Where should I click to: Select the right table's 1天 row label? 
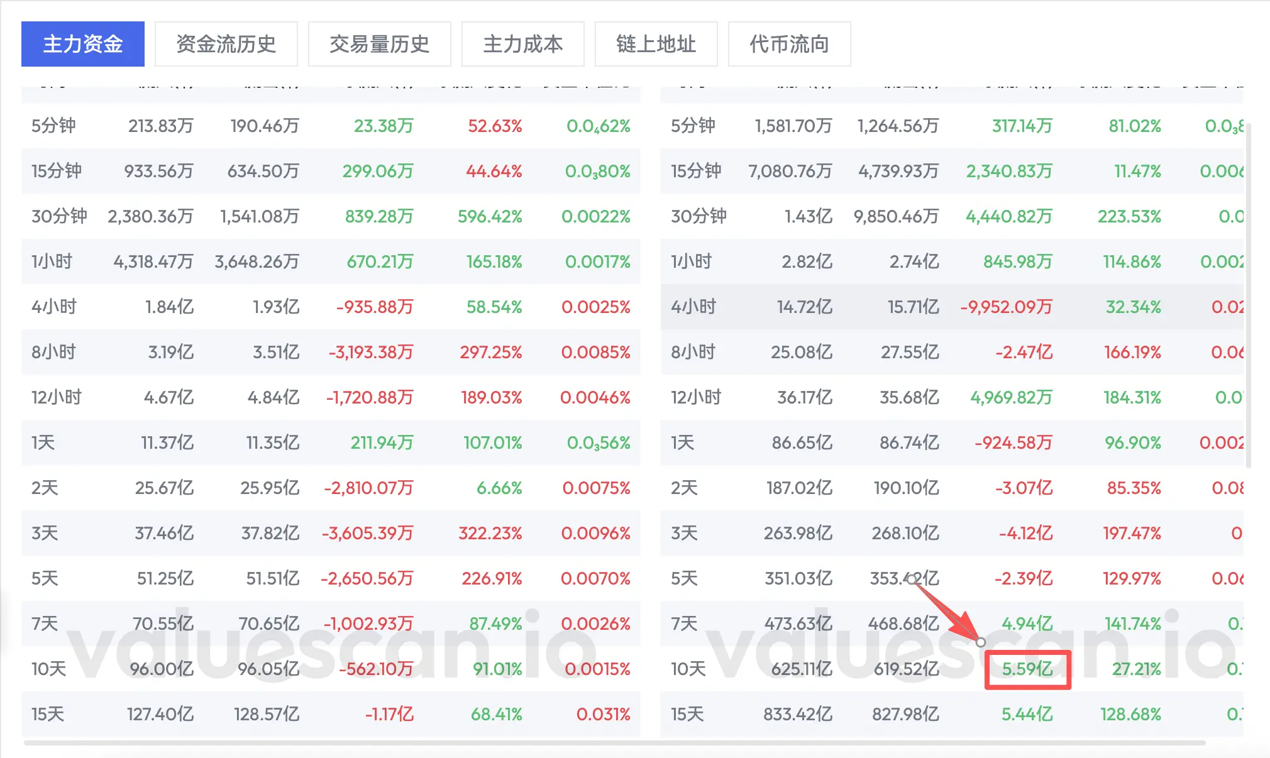click(x=682, y=443)
